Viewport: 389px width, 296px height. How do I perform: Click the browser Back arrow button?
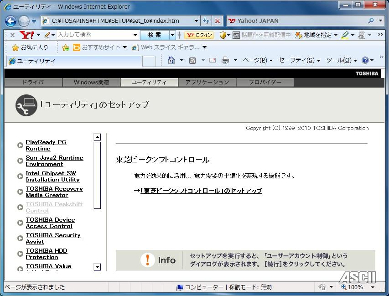click(10, 21)
